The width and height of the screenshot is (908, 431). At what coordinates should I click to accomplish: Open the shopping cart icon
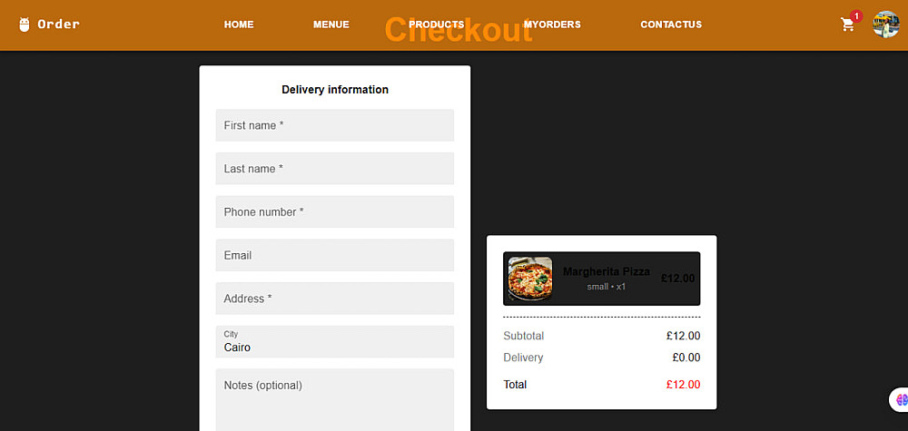pos(847,24)
